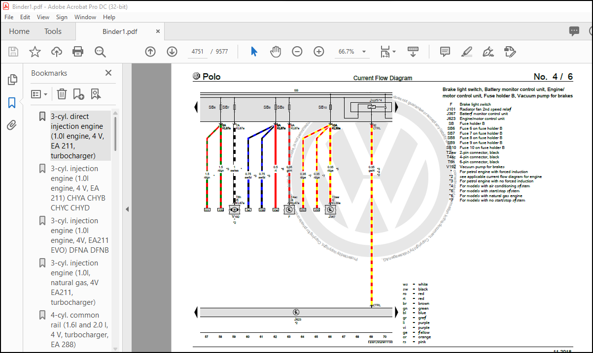Select the Binder1.pdf document tab
The image size is (593, 353).
120,31
